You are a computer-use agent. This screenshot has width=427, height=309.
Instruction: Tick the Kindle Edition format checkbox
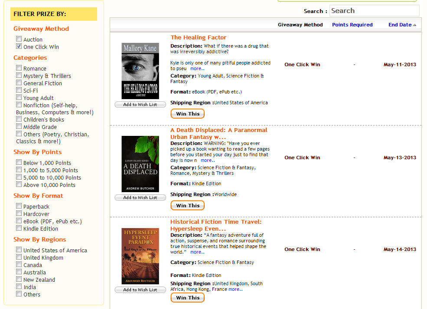(x=19, y=228)
